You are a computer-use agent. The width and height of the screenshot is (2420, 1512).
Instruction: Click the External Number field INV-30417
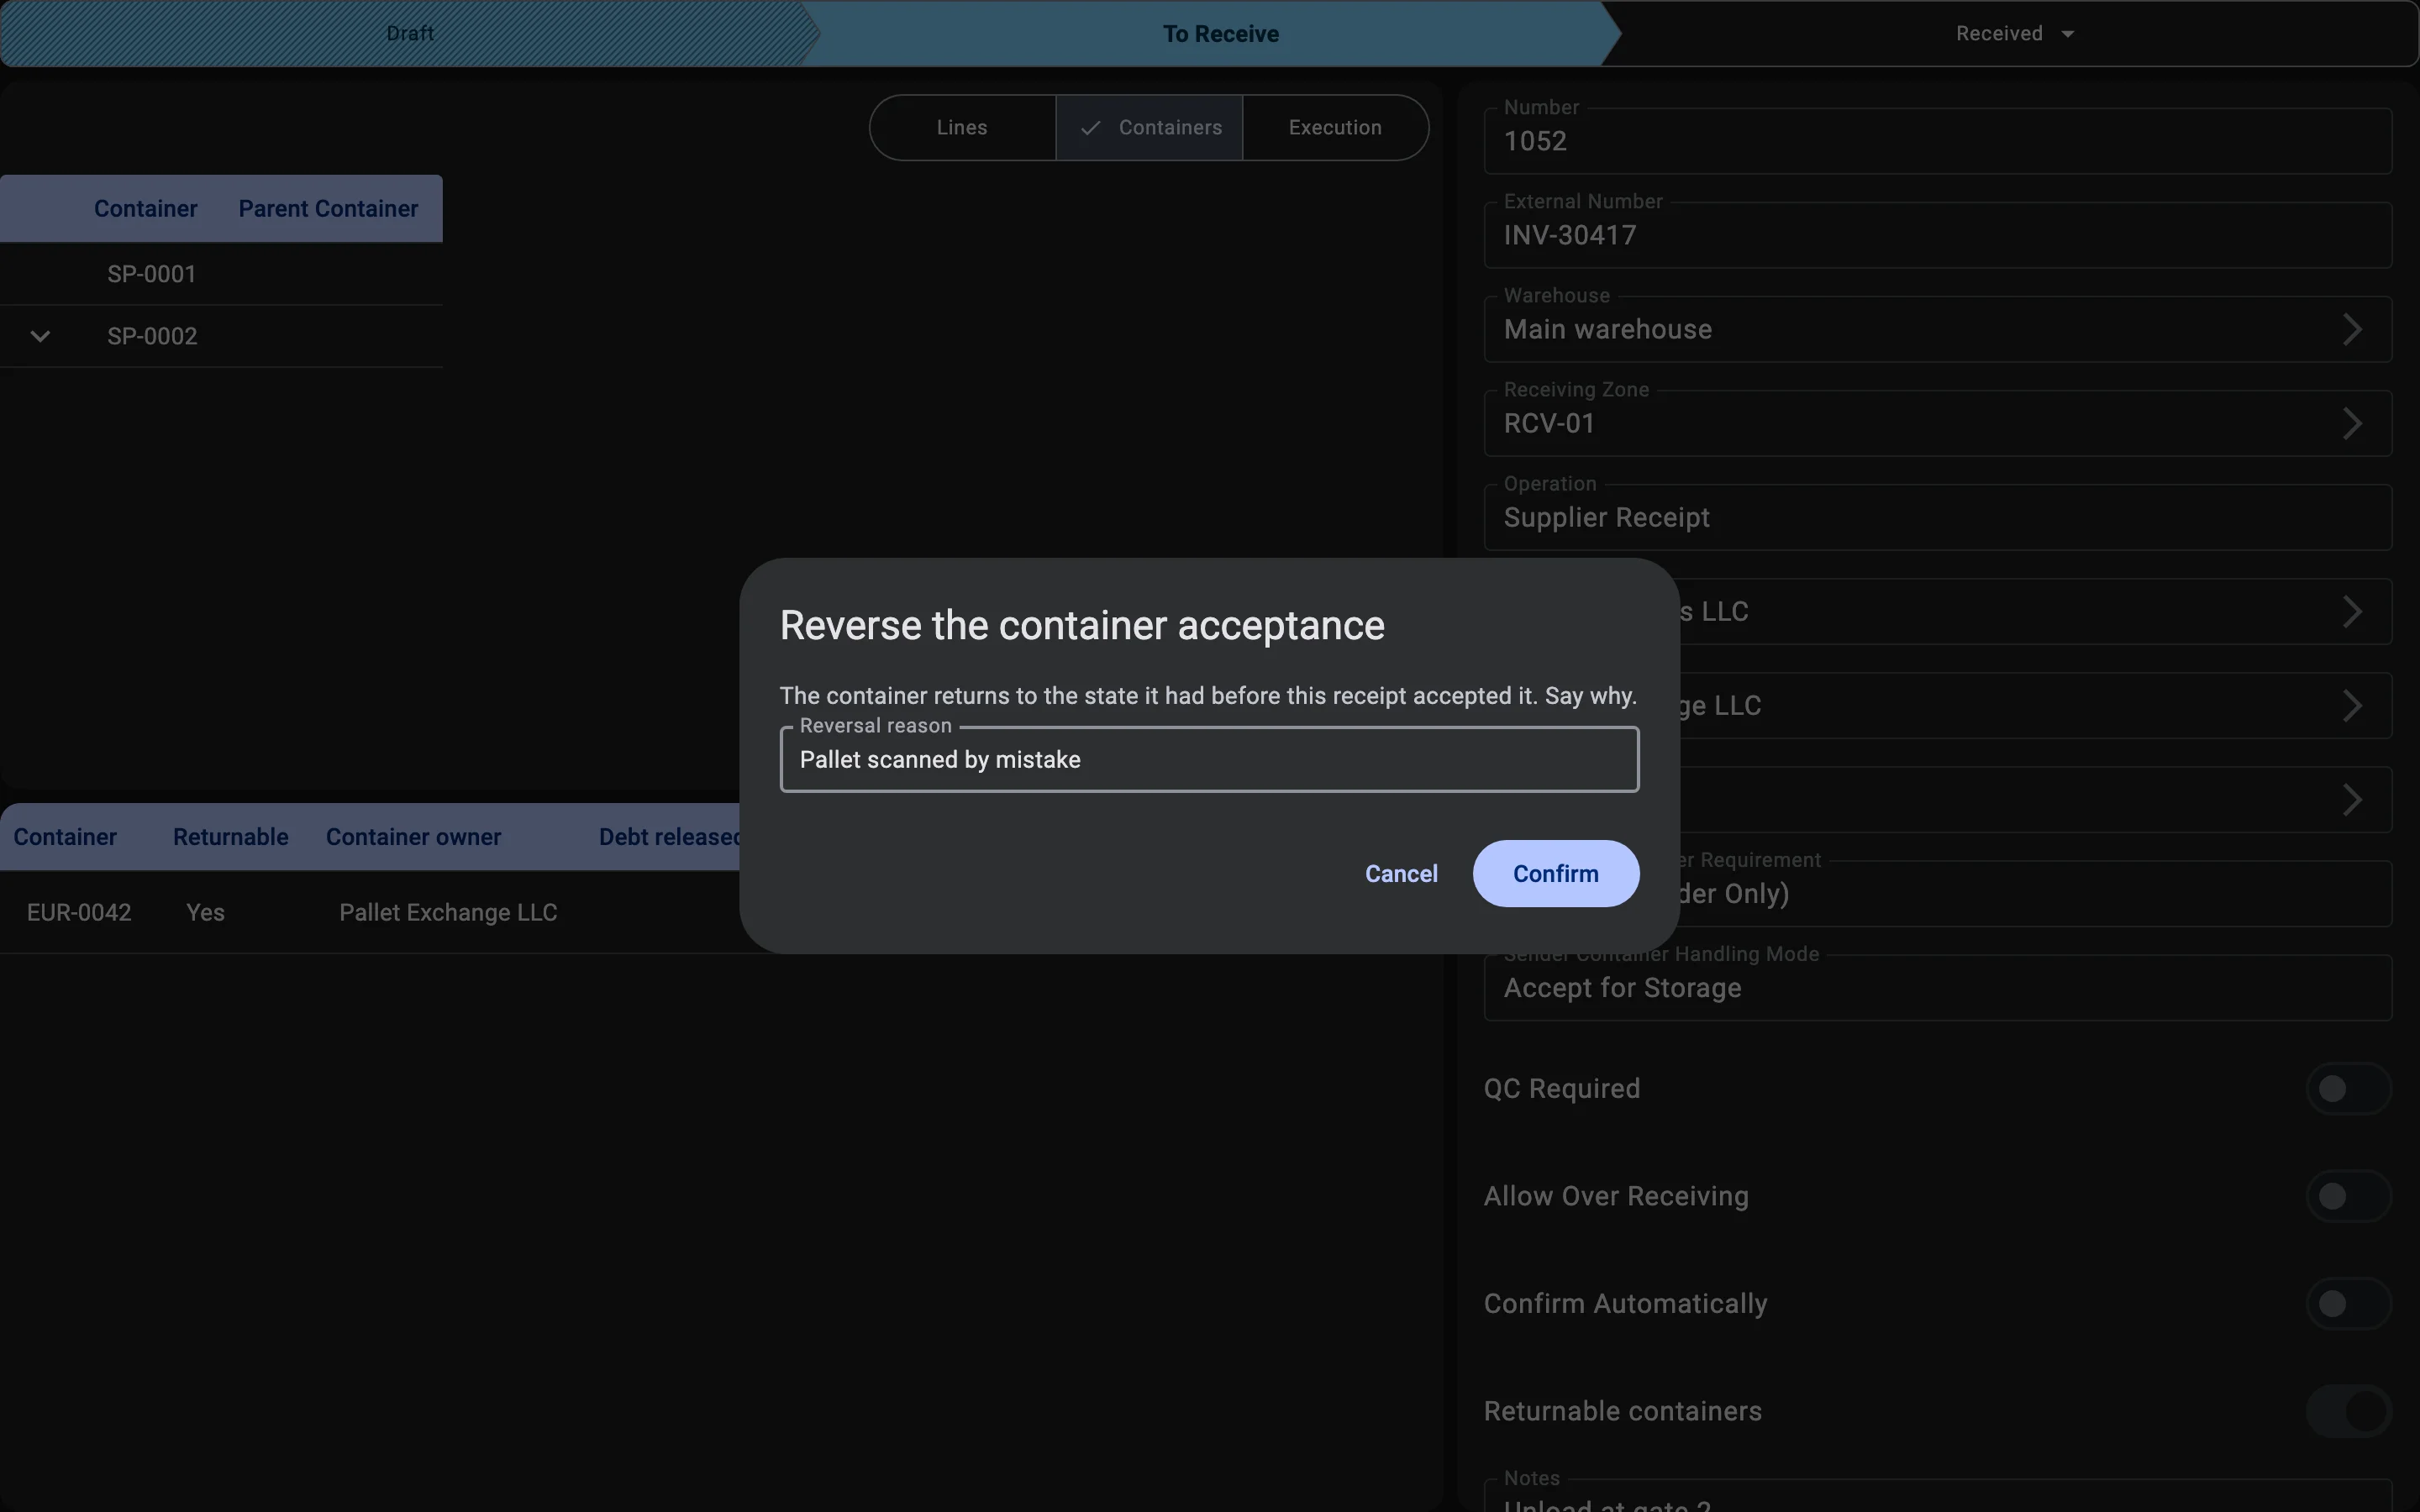pyautogui.click(x=1937, y=235)
